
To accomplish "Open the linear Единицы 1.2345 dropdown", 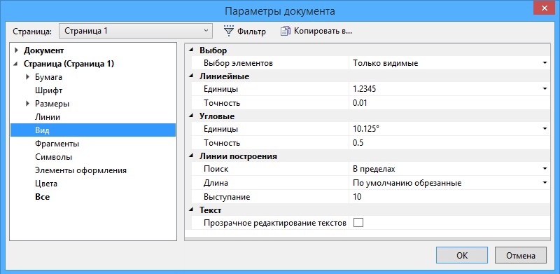I will point(545,89).
